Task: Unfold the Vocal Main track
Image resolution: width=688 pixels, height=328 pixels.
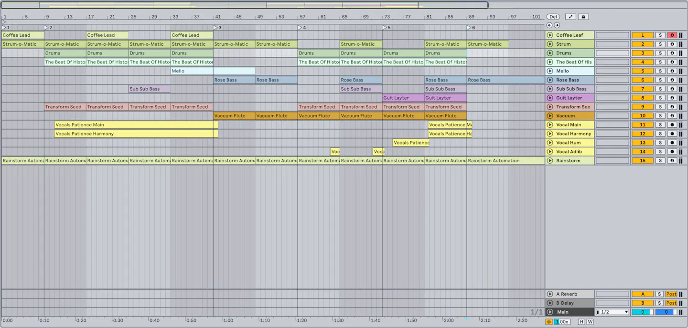Action: (x=550, y=124)
